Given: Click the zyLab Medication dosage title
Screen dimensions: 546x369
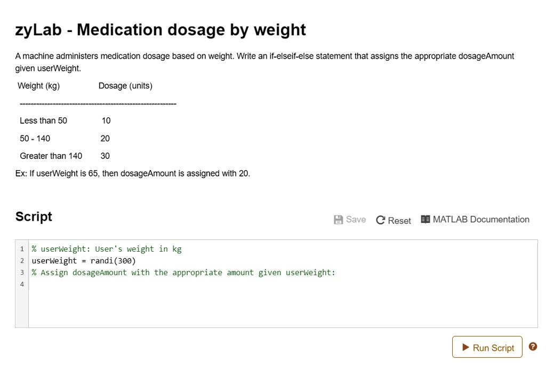Looking at the screenshot, I should pyautogui.click(x=160, y=30).
